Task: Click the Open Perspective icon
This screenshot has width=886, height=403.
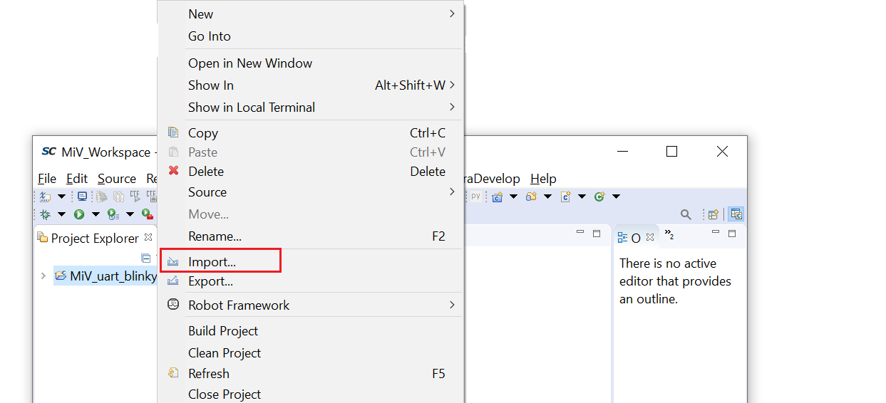Action: tap(713, 214)
